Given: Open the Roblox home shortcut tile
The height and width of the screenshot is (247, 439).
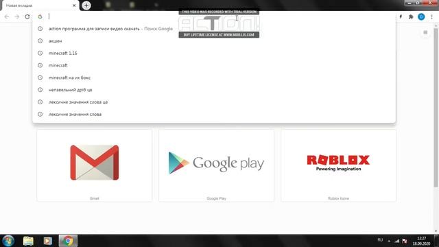Looking at the screenshot, I should click(338, 165).
